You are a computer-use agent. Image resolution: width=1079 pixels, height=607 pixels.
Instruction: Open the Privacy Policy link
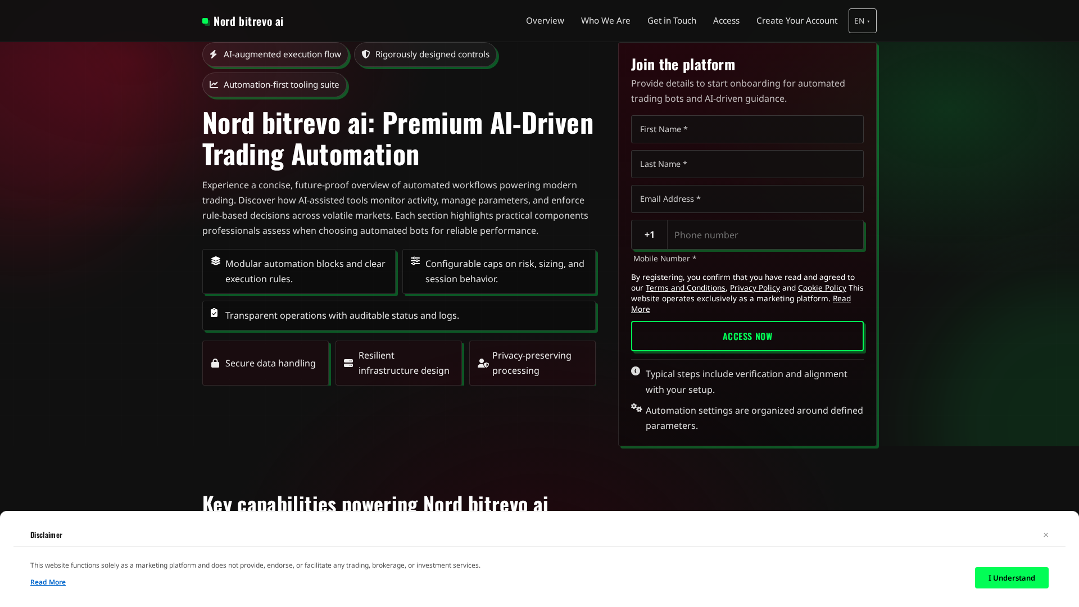coord(755,288)
